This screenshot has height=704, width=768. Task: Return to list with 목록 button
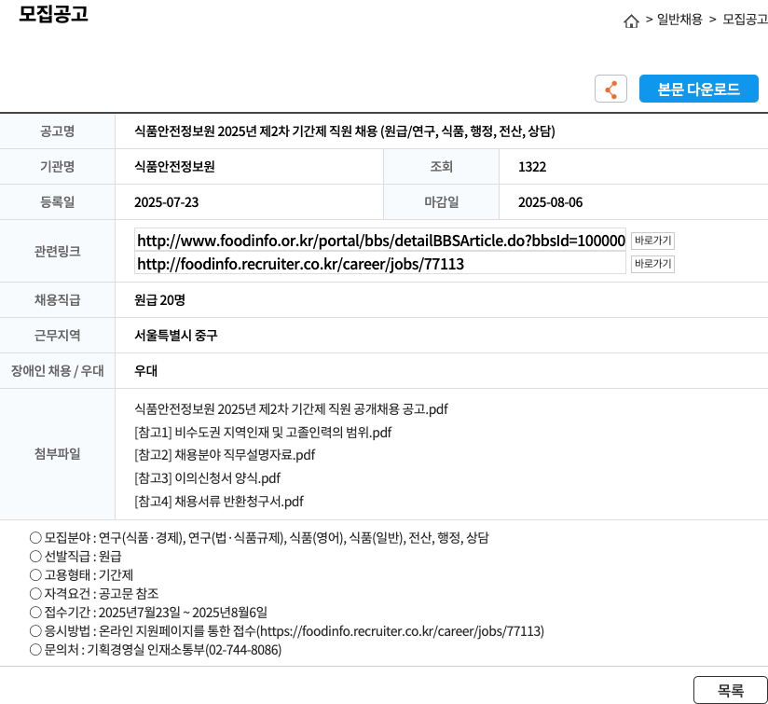[x=731, y=690]
